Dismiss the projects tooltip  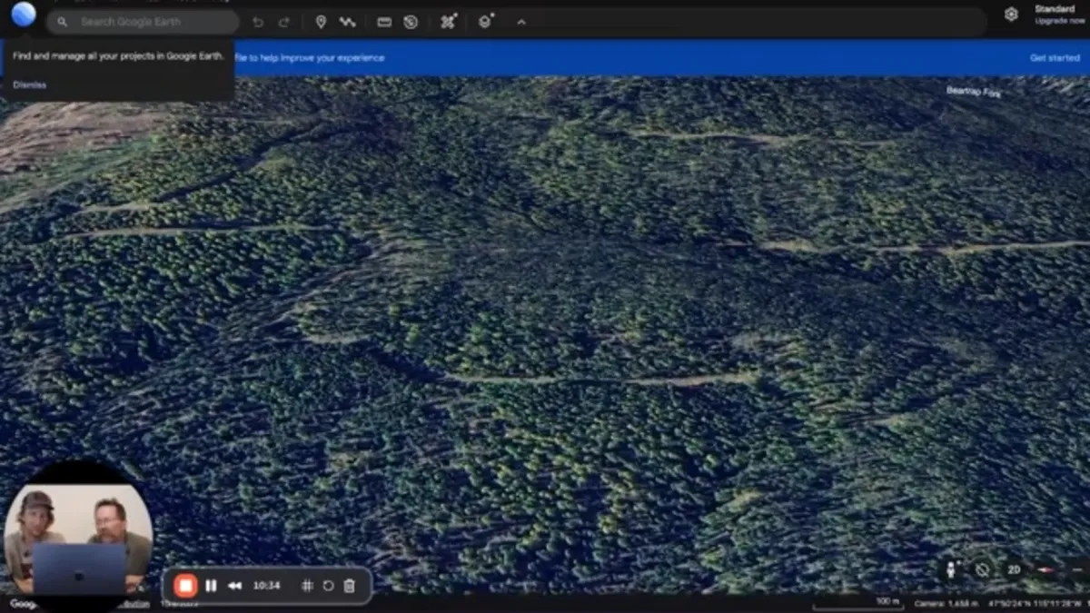[30, 84]
